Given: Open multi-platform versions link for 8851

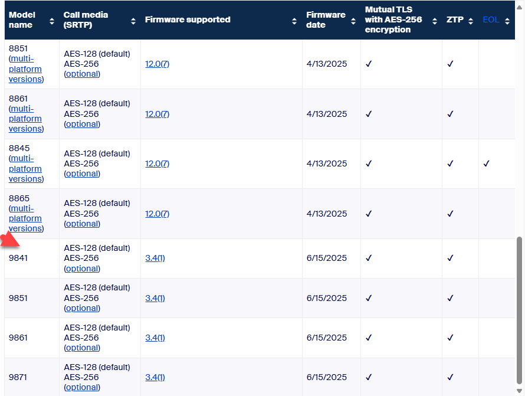Looking at the screenshot, I should [x=25, y=69].
